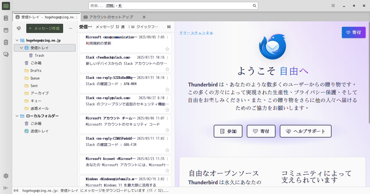Open the Drafts folder

(45, 71)
